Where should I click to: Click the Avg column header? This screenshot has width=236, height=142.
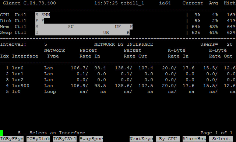214,3
